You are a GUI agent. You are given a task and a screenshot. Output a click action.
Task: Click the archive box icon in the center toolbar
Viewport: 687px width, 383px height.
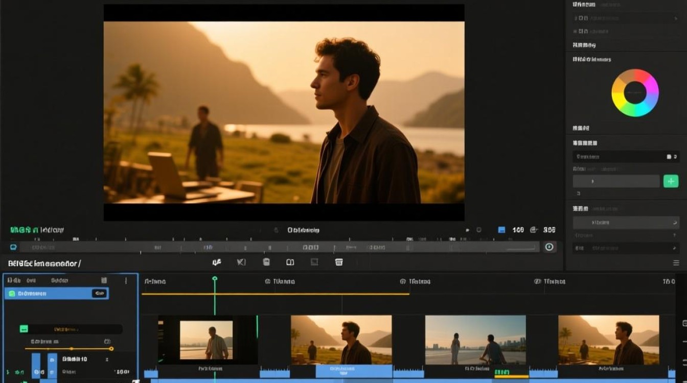[339, 262]
